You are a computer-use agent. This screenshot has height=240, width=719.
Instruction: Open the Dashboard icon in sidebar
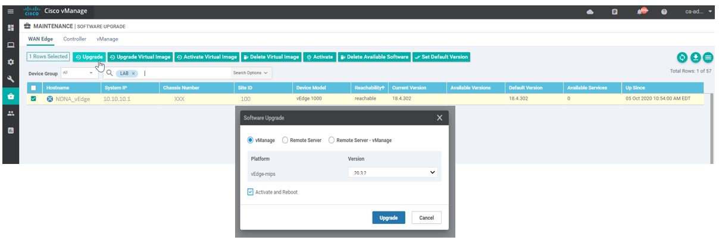click(10, 27)
